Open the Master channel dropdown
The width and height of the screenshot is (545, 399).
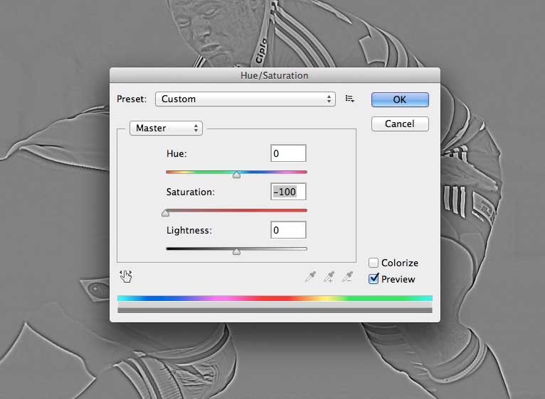pos(166,128)
